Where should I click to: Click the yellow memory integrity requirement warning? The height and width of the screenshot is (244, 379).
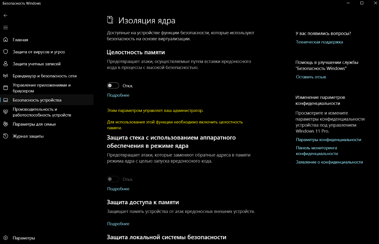point(175,125)
